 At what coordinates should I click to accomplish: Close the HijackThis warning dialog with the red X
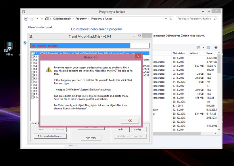(x=138, y=57)
